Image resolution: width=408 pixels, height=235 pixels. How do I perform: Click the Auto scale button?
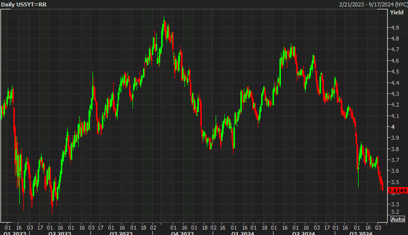(x=398, y=219)
